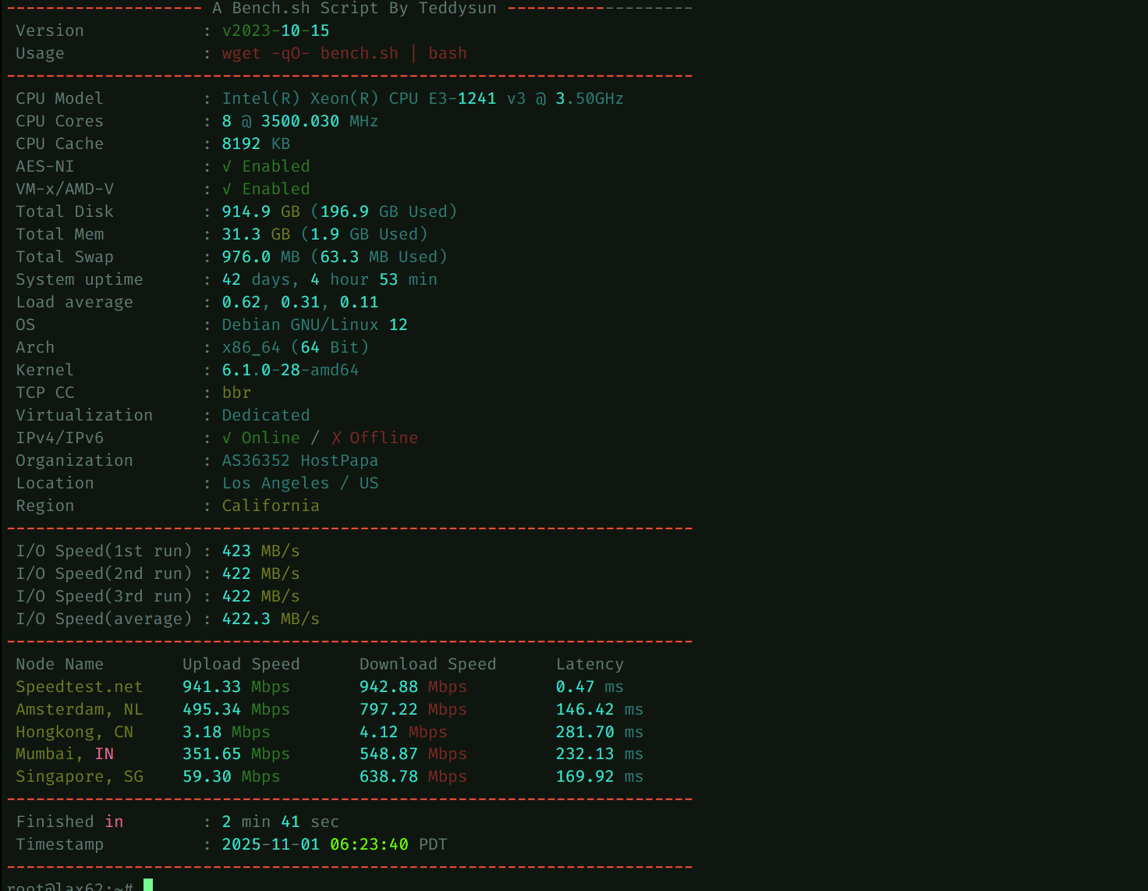Click the I/O average speed 422.3 MB/s
This screenshot has height=891, width=1148.
(271, 619)
